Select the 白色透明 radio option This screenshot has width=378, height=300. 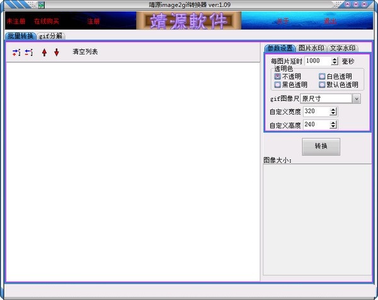click(x=322, y=76)
